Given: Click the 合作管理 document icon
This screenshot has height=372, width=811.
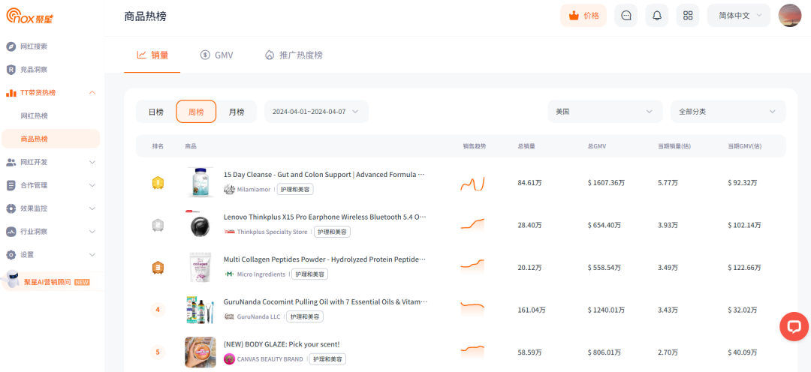Looking at the screenshot, I should [x=11, y=185].
